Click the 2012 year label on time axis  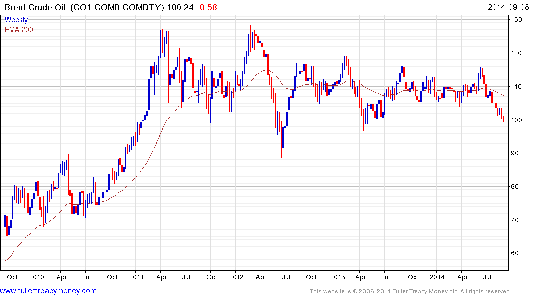pyautogui.click(x=236, y=277)
